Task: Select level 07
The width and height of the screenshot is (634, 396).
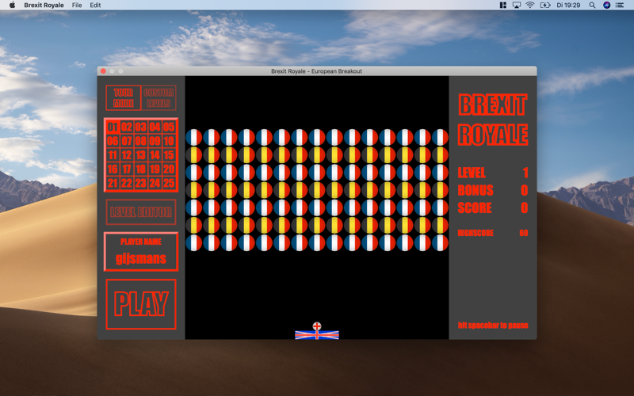Action: pos(127,141)
